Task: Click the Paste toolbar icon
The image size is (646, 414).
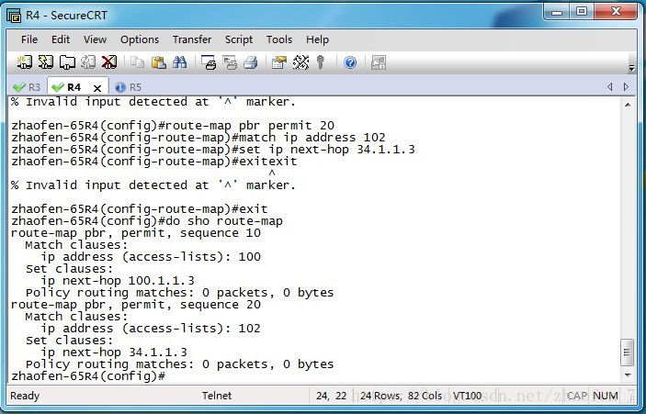Action: pyautogui.click(x=159, y=62)
